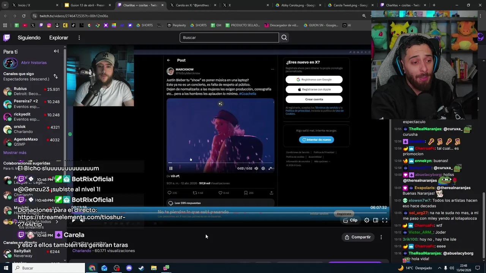Open the rickyedit channel in the sidebar
This screenshot has height=273, width=486.
pos(32,117)
